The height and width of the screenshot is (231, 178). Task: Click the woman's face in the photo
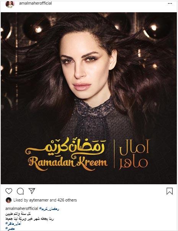87,66
